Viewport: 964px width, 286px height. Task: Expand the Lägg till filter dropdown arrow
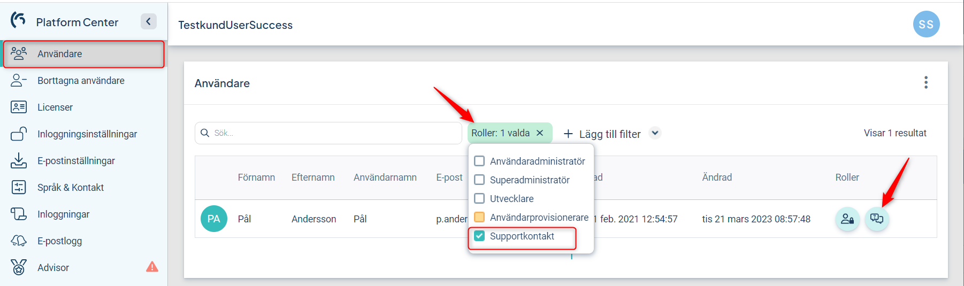point(655,133)
